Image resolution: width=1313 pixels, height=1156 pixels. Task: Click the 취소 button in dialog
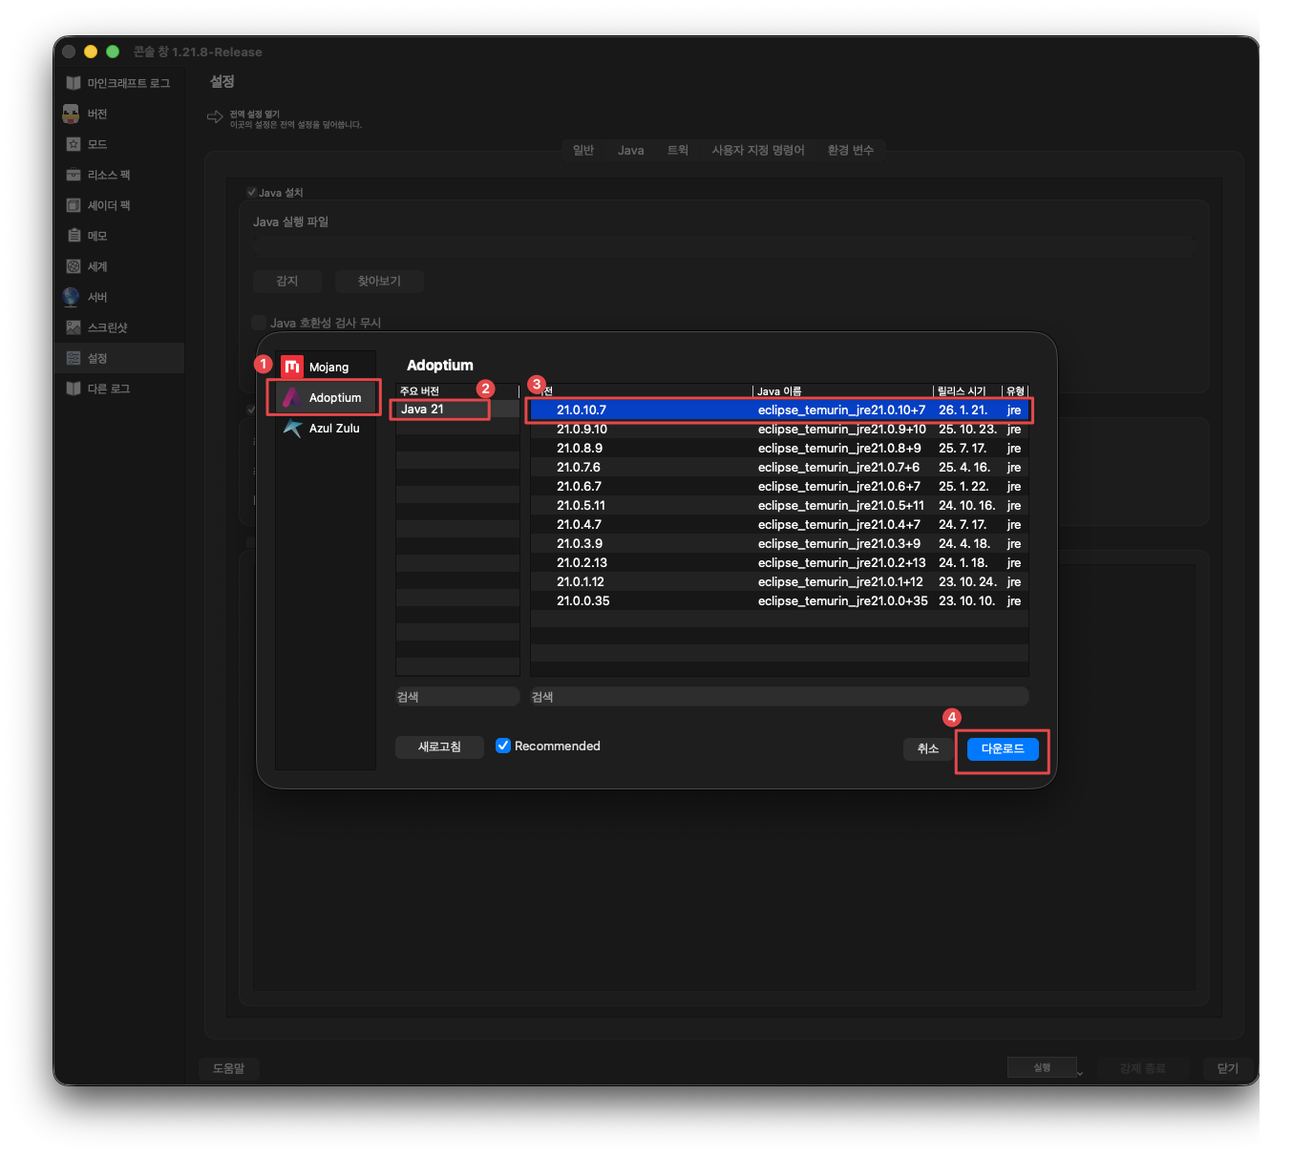click(x=927, y=748)
